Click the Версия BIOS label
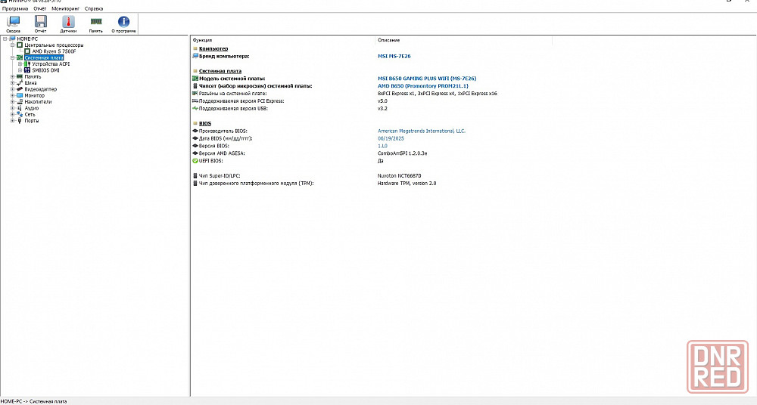The height and width of the screenshot is (405, 757). point(214,146)
